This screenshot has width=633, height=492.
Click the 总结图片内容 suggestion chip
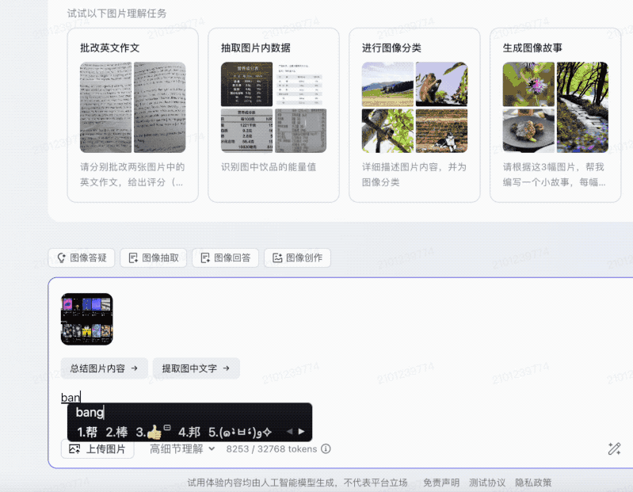click(104, 368)
